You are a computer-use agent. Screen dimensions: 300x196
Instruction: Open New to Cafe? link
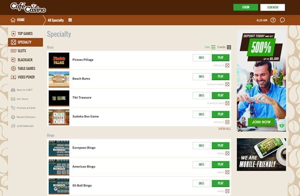point(24,90)
